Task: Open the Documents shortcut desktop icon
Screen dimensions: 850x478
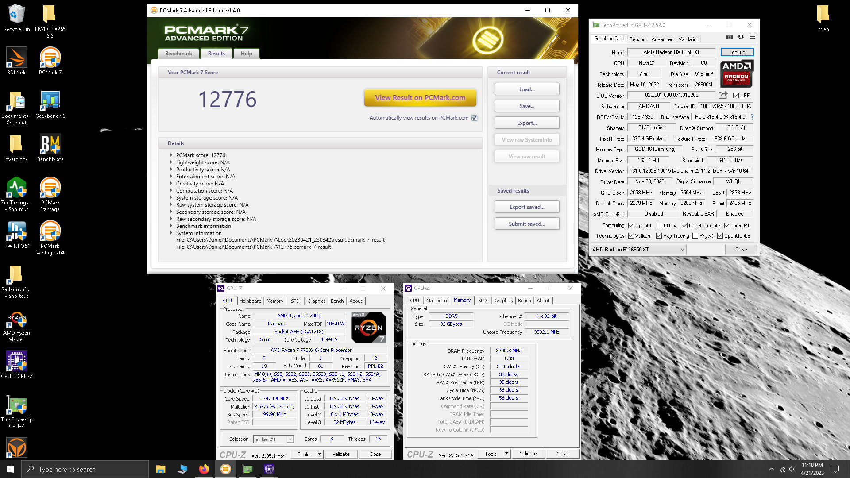Action: pyautogui.click(x=16, y=108)
